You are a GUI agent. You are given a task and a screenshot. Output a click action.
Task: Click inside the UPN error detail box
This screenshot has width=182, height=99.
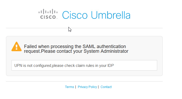pyautogui.click(x=84, y=65)
